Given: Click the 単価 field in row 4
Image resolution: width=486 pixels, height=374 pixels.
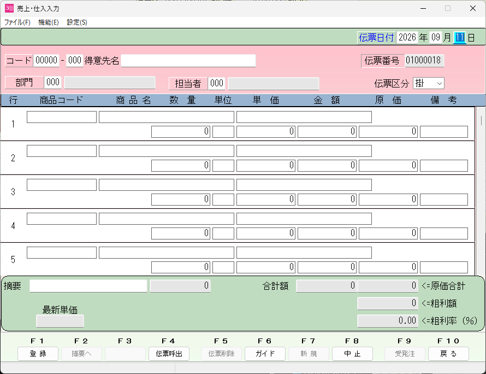Looking at the screenshot, I should (x=266, y=233).
